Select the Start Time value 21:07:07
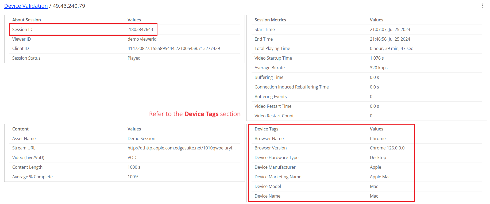This screenshot has width=490, height=204. click(390, 29)
